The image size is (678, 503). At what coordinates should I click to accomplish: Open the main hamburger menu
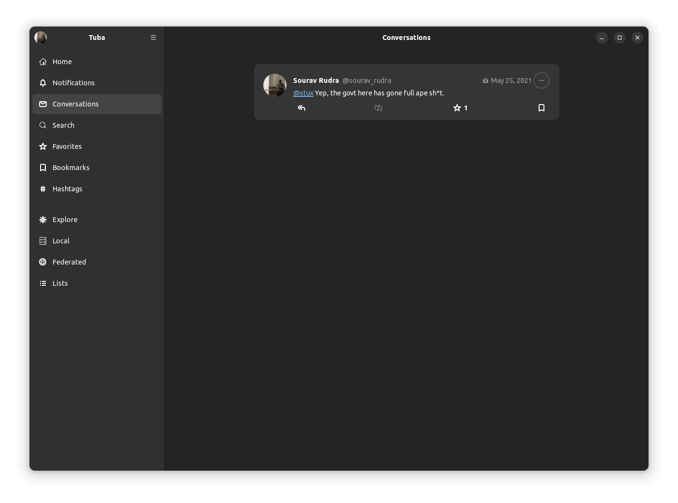pos(153,37)
